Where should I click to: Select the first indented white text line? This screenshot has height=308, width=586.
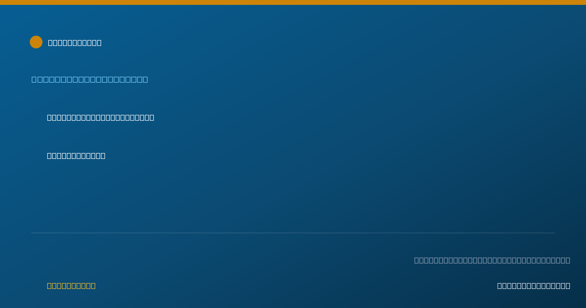coord(101,117)
